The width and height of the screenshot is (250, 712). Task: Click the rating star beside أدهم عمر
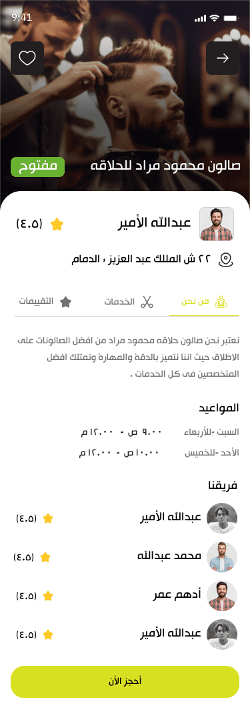coord(48,596)
